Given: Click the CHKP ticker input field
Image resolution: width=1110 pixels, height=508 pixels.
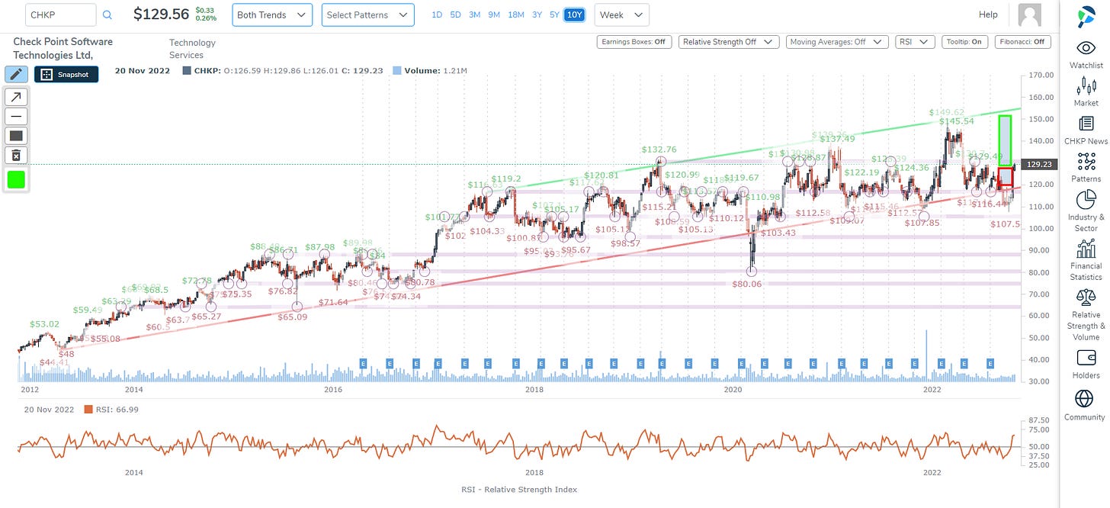Looking at the screenshot, I should 60,14.
